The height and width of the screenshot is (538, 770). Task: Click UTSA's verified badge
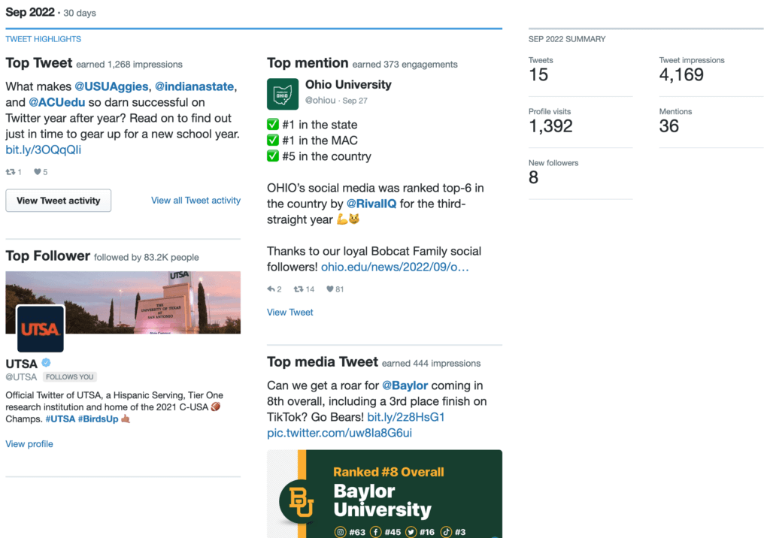[x=46, y=363]
